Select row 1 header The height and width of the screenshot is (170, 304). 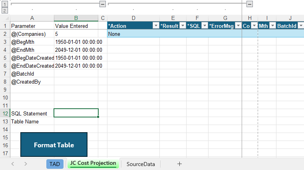[x=5, y=26]
